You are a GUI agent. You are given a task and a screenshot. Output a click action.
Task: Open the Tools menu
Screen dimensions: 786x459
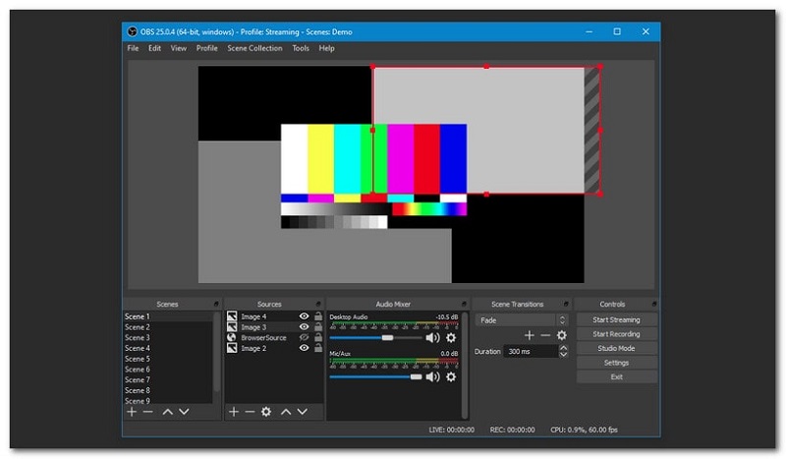coord(301,48)
